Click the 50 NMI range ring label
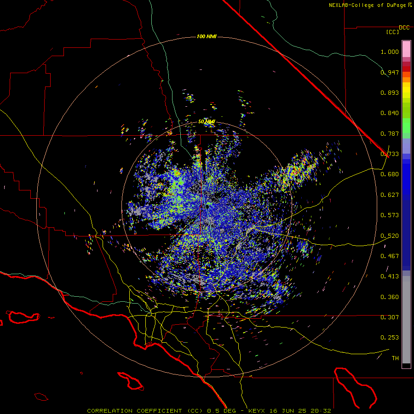This screenshot has width=414, height=414. click(207, 122)
